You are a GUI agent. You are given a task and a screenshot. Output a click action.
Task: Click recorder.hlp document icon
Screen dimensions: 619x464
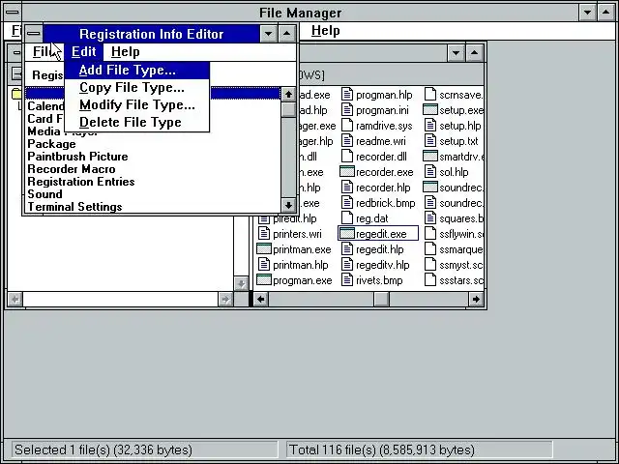tap(347, 188)
